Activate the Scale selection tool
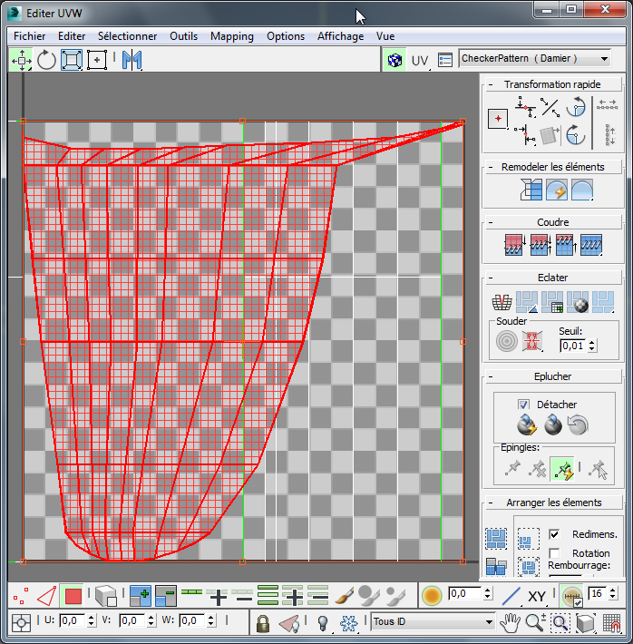 [x=72, y=60]
